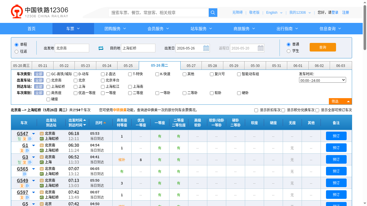367x206 pixels.
Task: Click the 静 badge on train G565
Action: click(25, 174)
